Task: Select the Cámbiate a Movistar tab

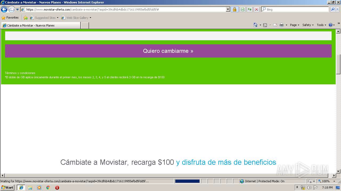Action: pos(41,25)
